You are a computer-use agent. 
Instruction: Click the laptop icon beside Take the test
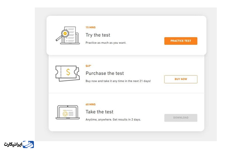click(x=67, y=112)
